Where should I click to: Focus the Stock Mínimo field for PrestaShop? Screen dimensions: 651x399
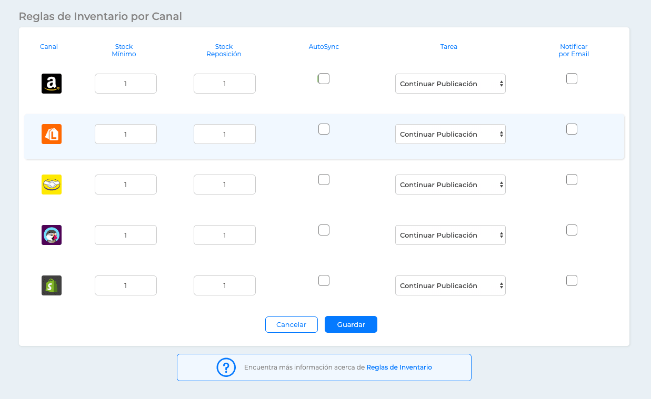click(126, 235)
